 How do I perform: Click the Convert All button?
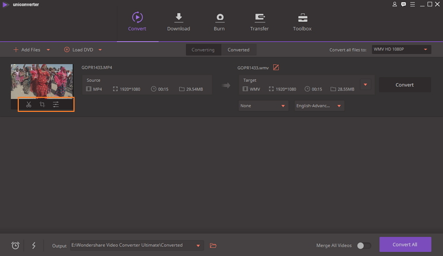pos(405,245)
